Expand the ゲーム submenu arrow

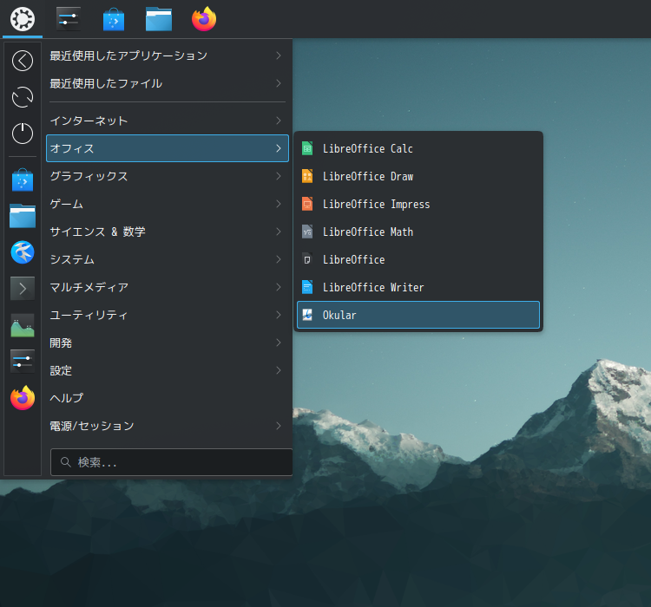(279, 204)
